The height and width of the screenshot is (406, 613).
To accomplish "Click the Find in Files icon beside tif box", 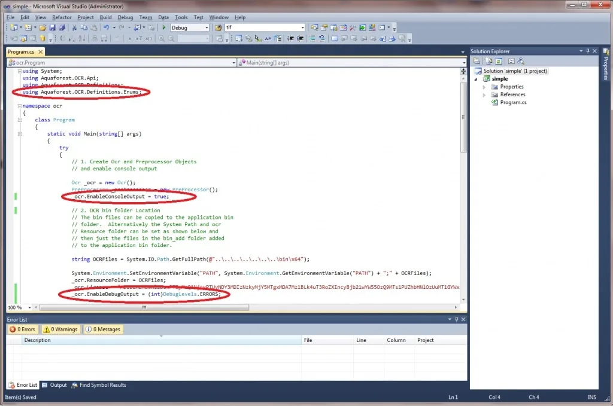I will 218,28.
